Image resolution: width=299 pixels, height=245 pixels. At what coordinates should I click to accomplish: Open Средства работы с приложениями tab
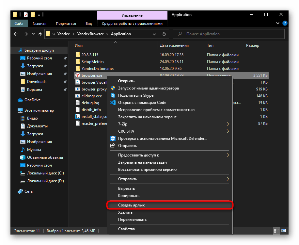click(x=132, y=24)
